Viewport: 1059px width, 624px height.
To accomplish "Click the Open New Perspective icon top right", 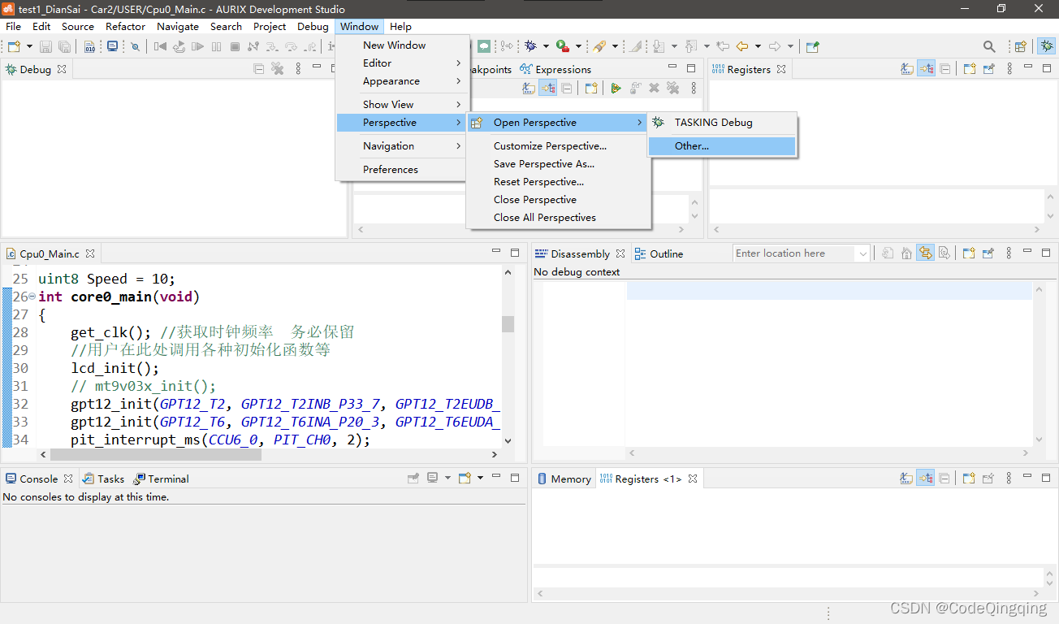I will [x=1020, y=46].
